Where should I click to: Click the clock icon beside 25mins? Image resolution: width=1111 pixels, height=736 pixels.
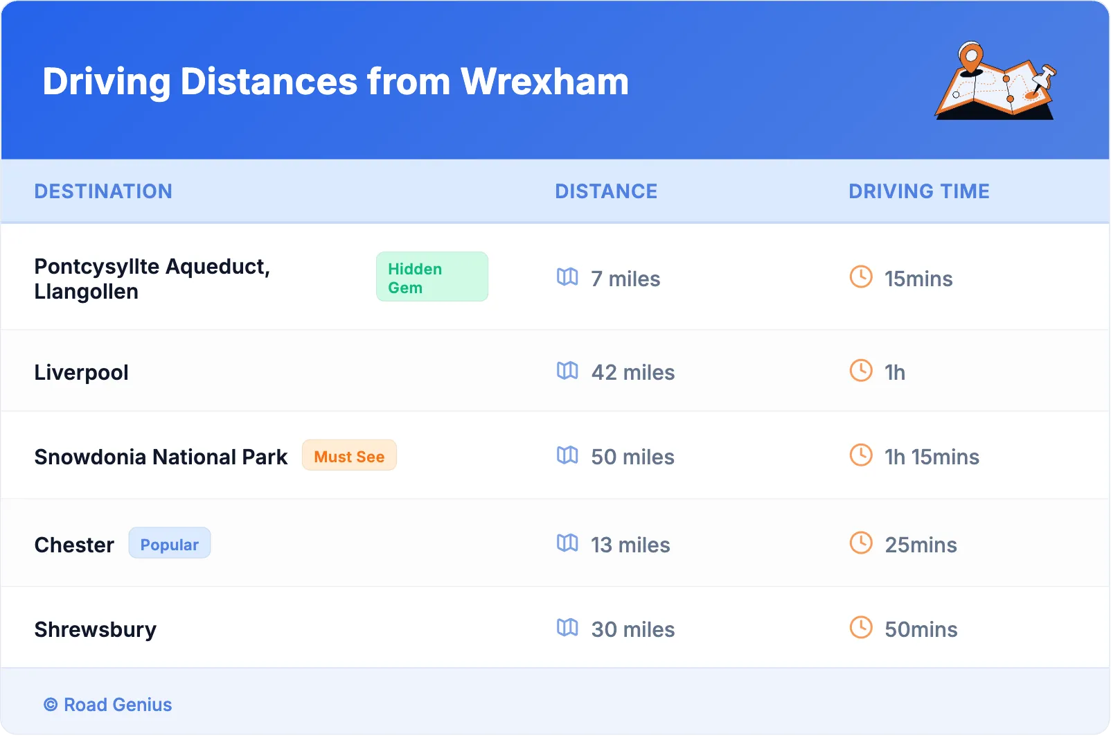861,543
